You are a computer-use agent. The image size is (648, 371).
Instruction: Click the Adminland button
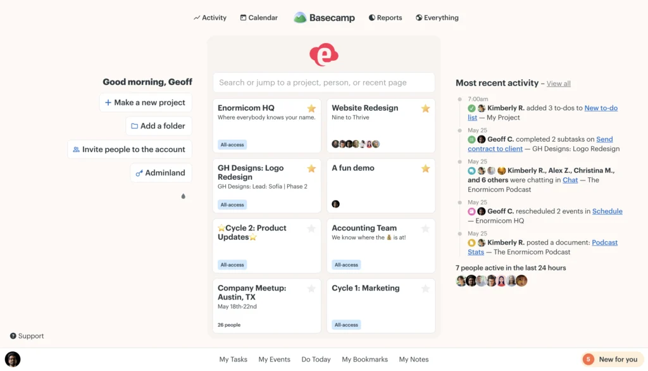(161, 173)
